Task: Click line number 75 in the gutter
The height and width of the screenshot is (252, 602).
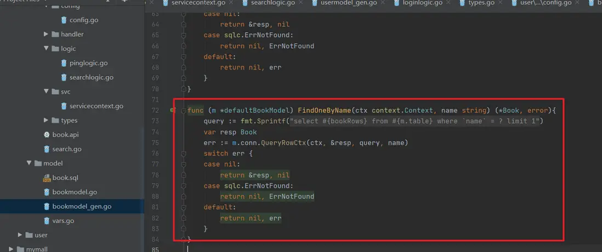Action: (155, 143)
